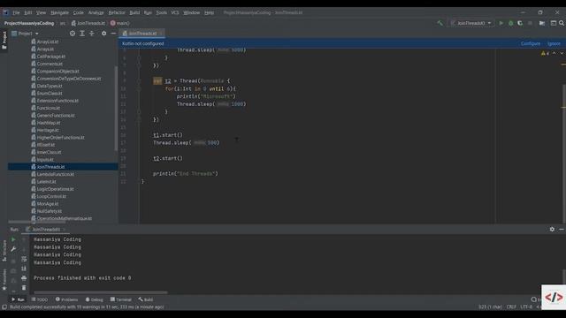Click the Ignore link in Kotlin banner
566x318 pixels.
pos(554,43)
